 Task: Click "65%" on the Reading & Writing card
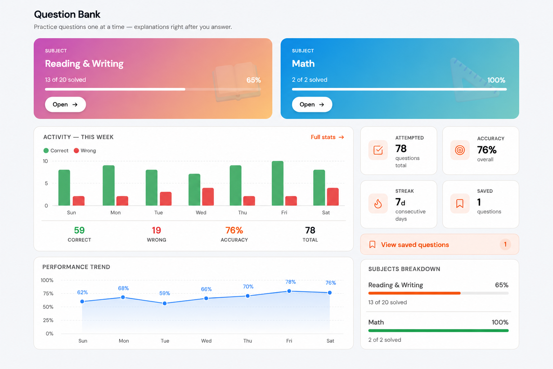click(x=253, y=80)
